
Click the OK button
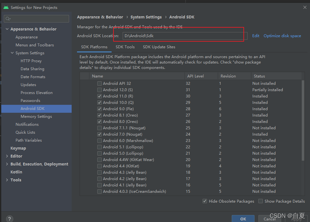pyautogui.click(x=243, y=219)
